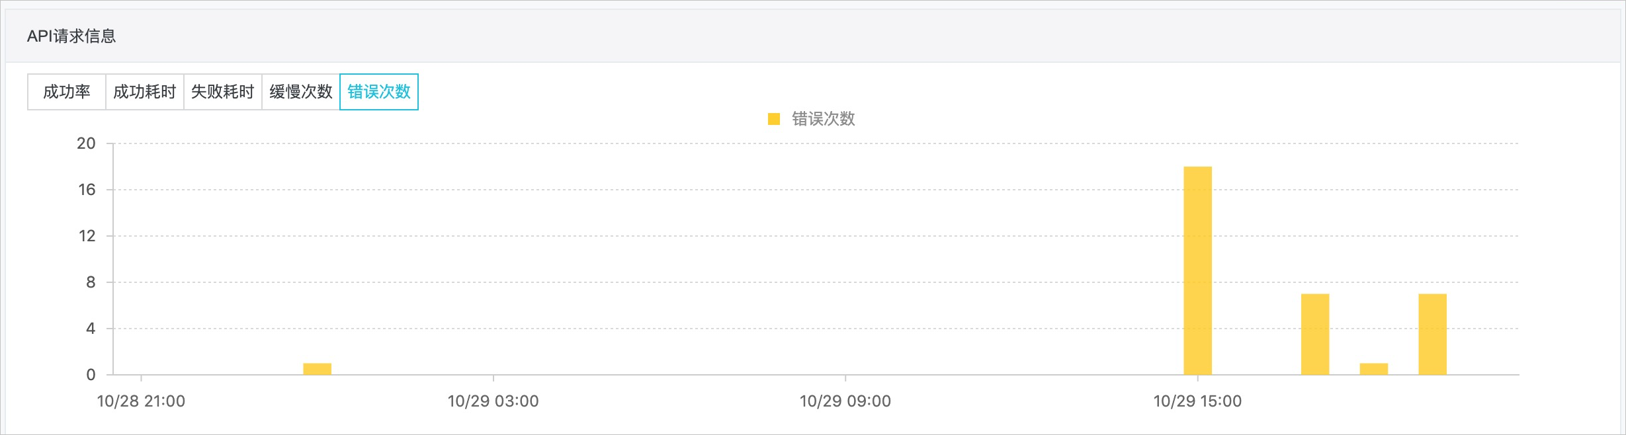This screenshot has height=435, width=1626.
Task: Click the active 错误次数 tab
Action: (379, 92)
